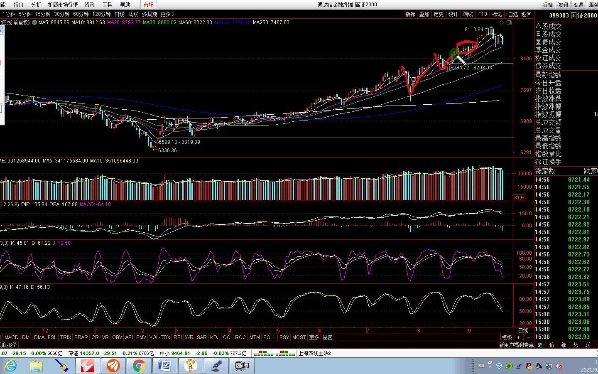598x374 pixels.
Task: Click the plus zoom button beside 模板
Action: (519, 337)
